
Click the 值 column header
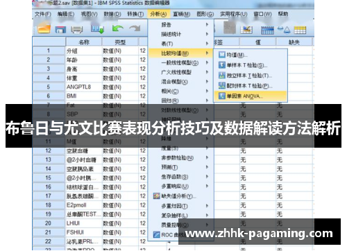pyautogui.click(x=257, y=42)
